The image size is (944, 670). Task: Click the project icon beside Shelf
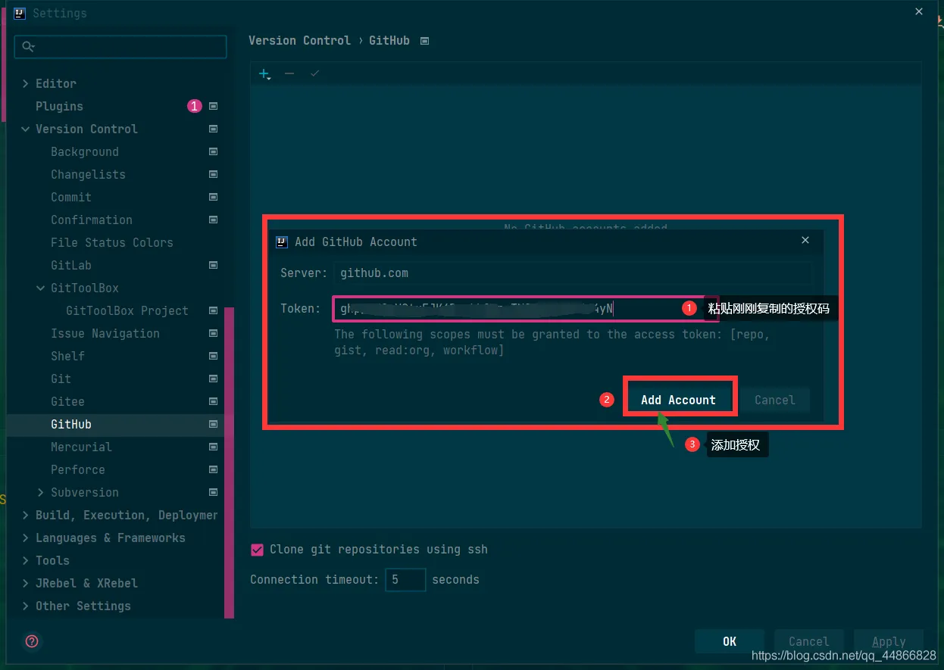click(213, 356)
